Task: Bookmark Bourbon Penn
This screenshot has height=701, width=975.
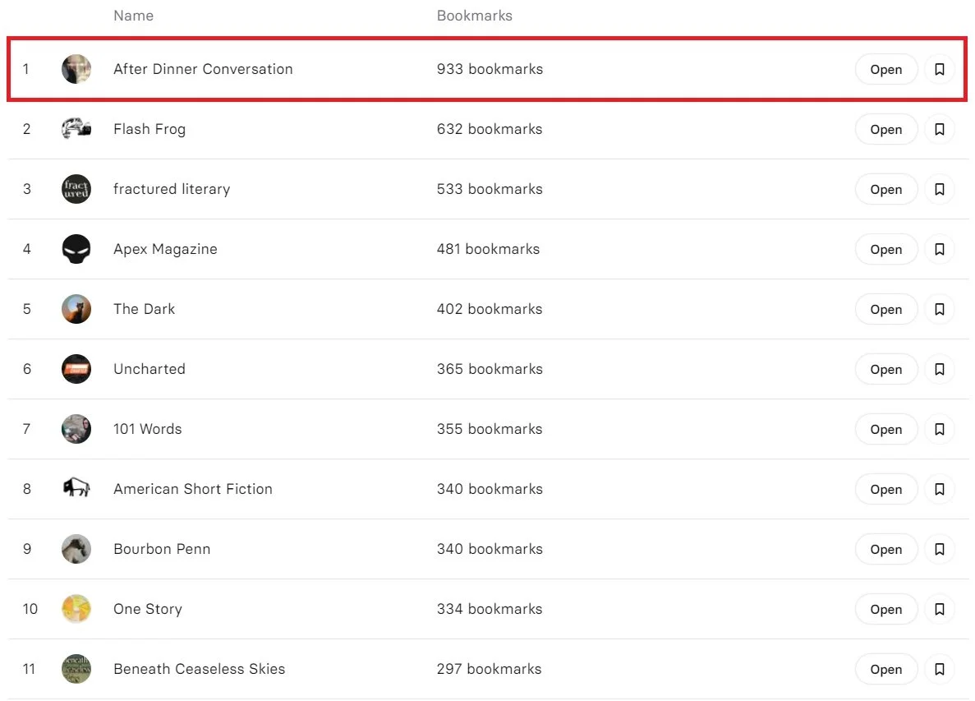Action: click(x=939, y=549)
